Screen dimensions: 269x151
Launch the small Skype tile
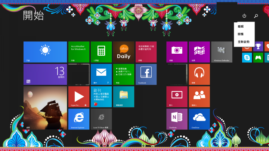(247, 57)
